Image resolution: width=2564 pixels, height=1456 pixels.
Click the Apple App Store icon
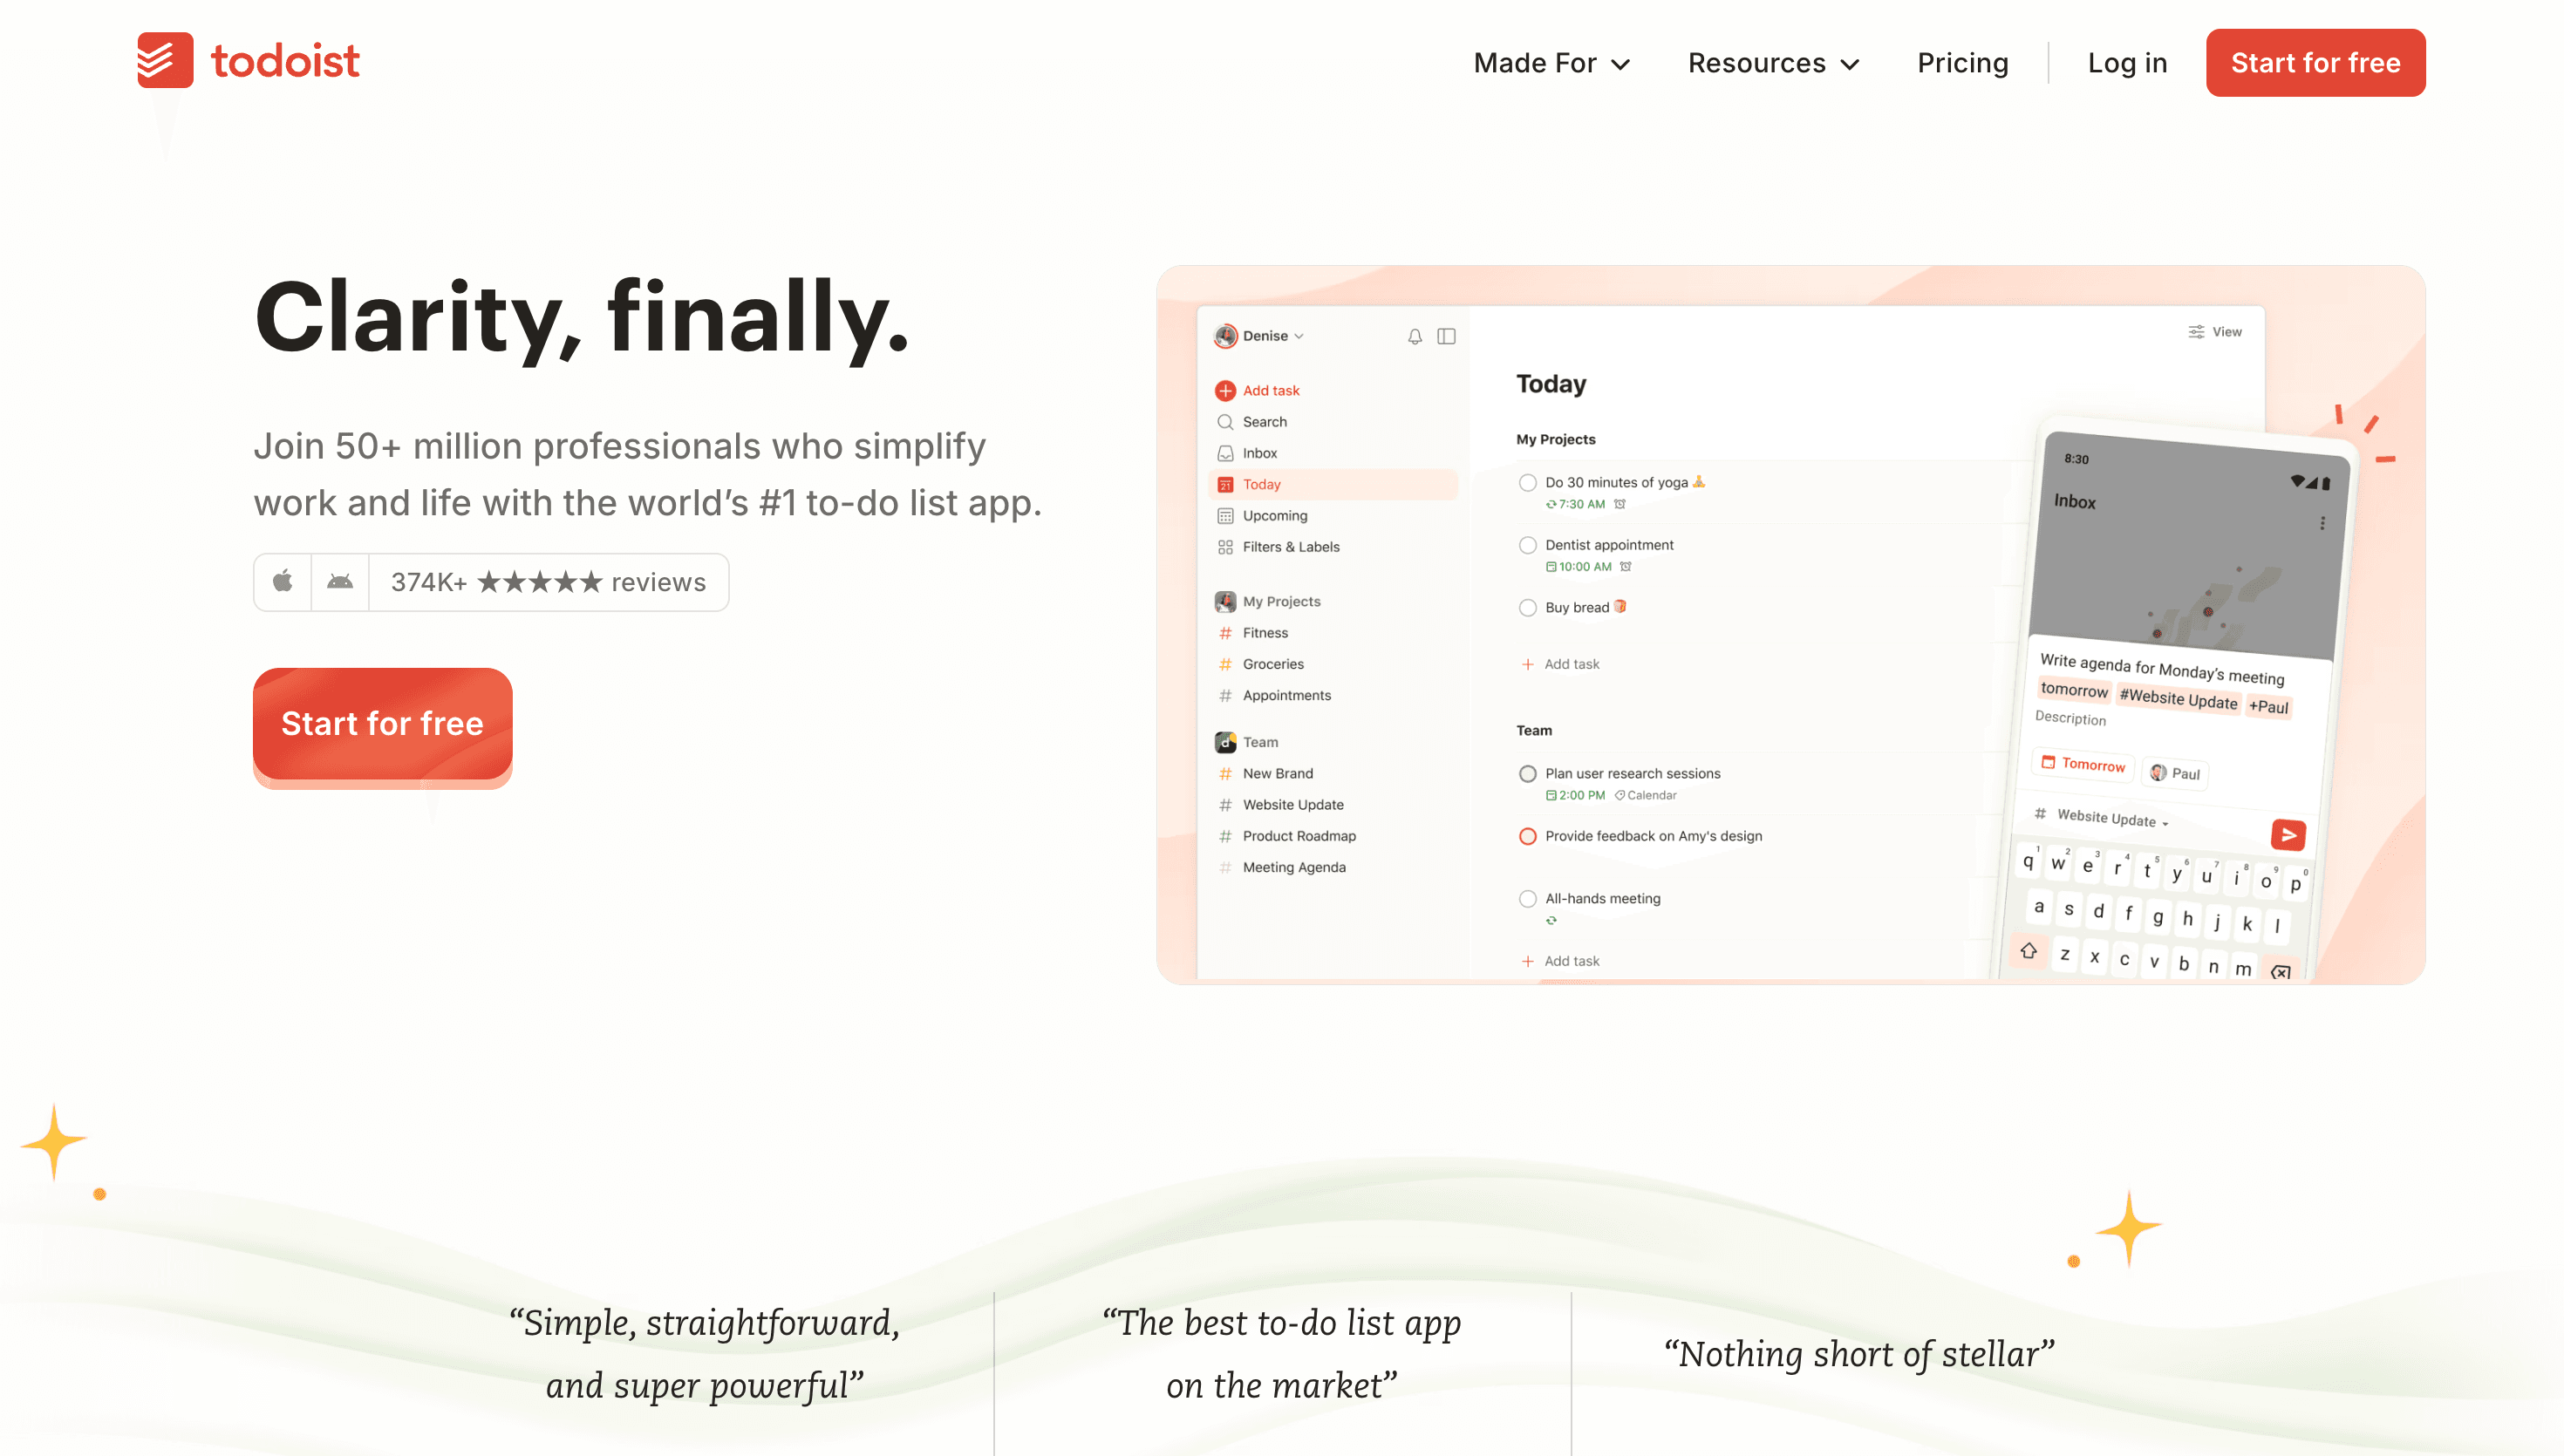click(x=283, y=582)
